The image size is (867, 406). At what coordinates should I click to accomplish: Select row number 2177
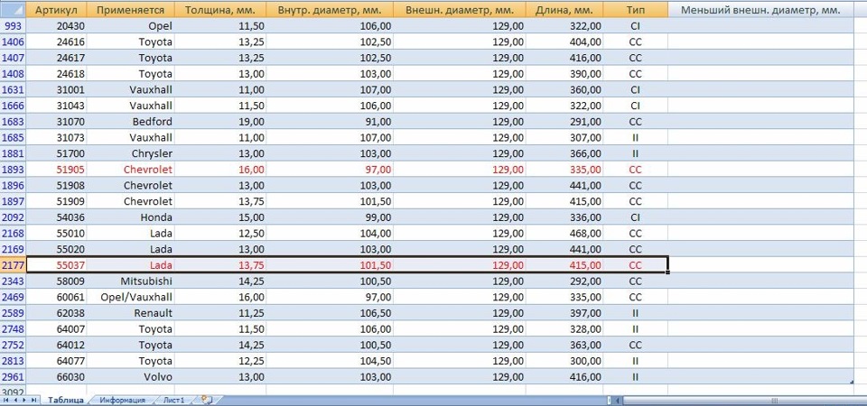13,265
